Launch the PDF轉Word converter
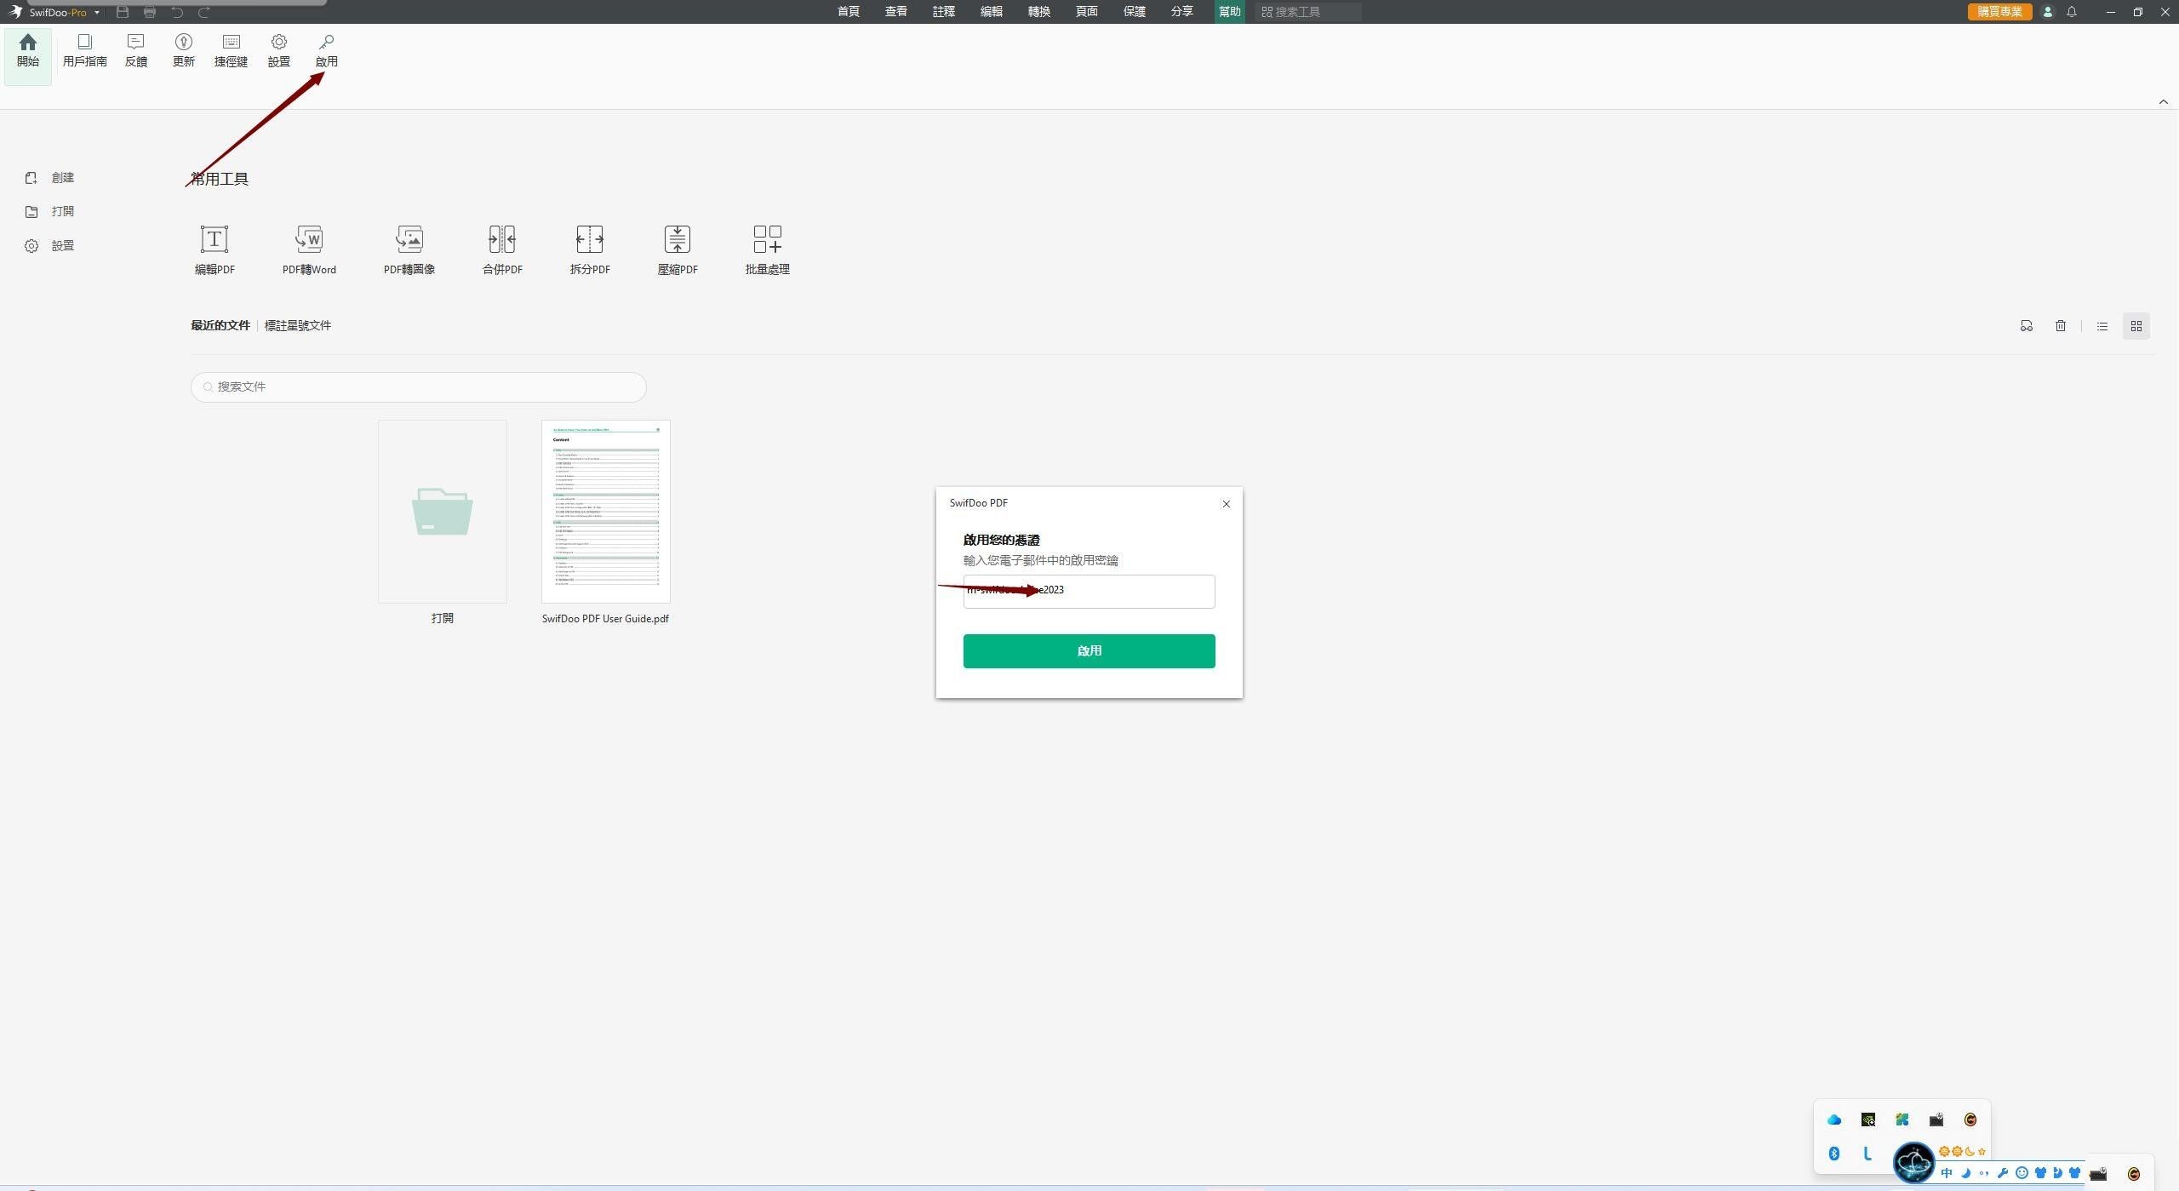2179x1191 pixels. [x=309, y=250]
